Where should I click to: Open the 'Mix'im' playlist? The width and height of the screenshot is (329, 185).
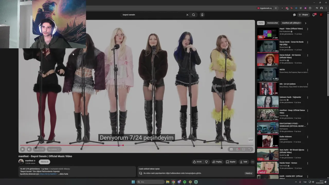click(x=282, y=70)
